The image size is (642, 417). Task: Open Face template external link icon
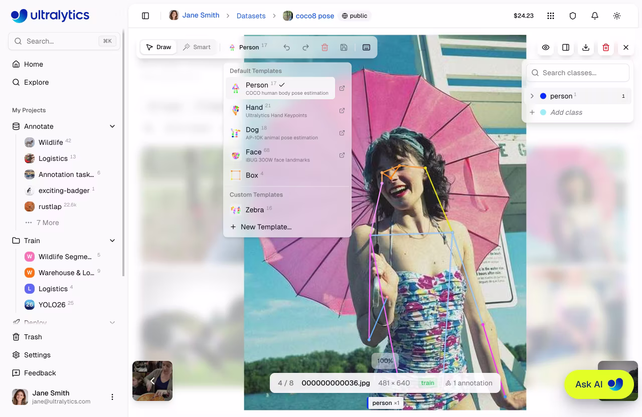point(342,155)
